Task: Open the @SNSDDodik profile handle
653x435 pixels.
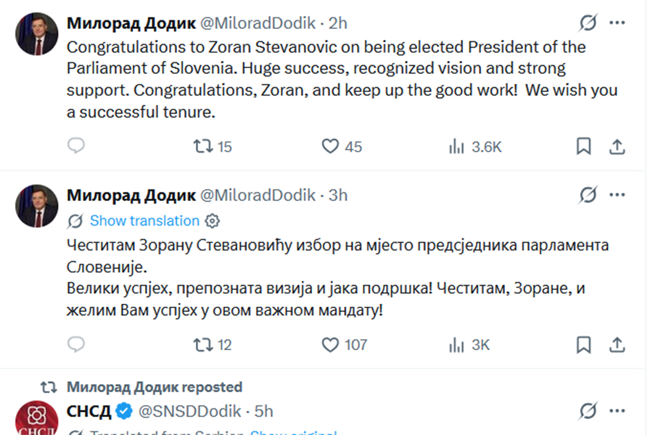Action: tap(189, 411)
